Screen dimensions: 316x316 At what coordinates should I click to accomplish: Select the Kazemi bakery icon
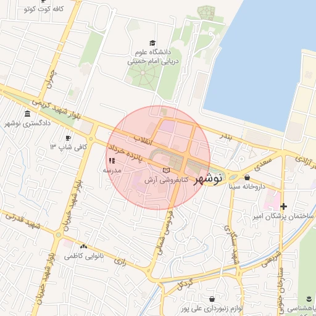(x=83, y=246)
